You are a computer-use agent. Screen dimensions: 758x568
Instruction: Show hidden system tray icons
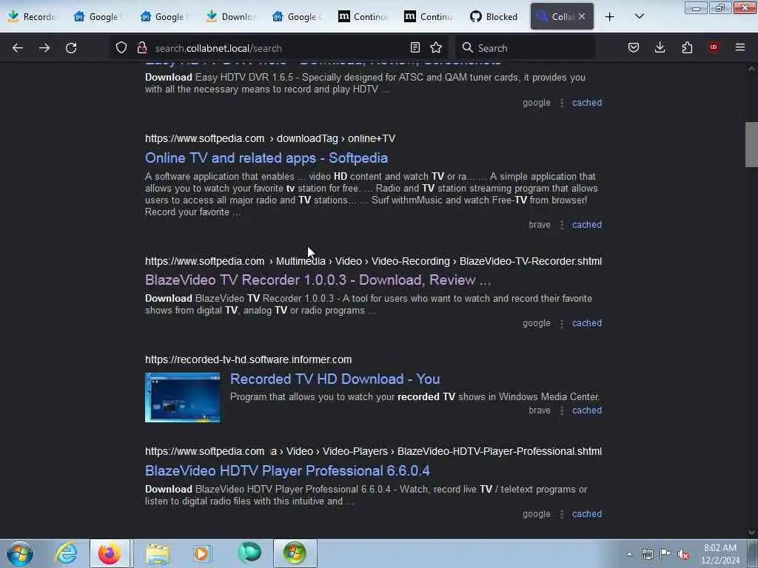coord(629,555)
